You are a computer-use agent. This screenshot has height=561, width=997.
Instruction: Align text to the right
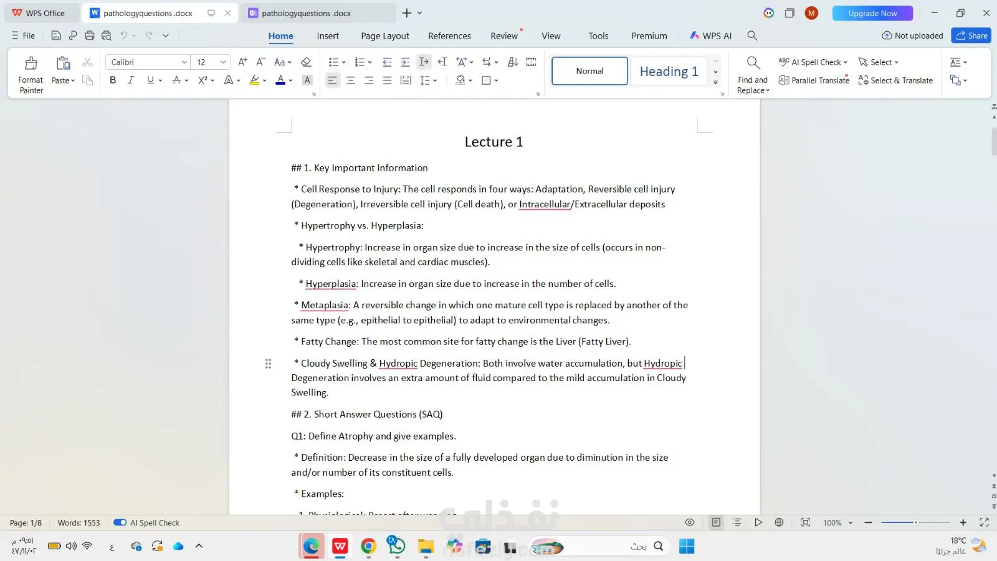coord(369,80)
